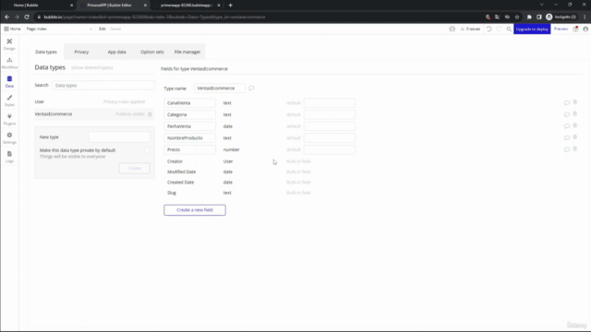The width and height of the screenshot is (591, 332).
Task: Click the NombreProducto field name box
Action: (189, 137)
